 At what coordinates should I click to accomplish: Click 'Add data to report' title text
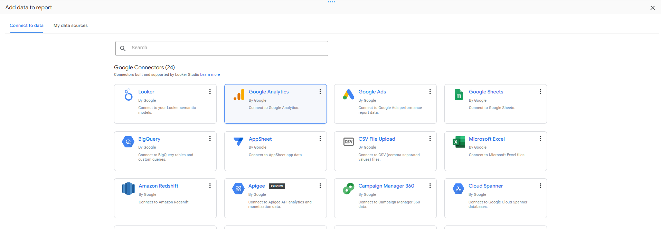point(29,8)
